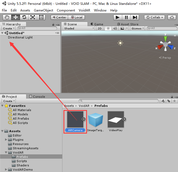The height and width of the screenshot is (172, 178).
Task: Open the Hierarchy Create dropdown
Action: [x=9, y=28]
